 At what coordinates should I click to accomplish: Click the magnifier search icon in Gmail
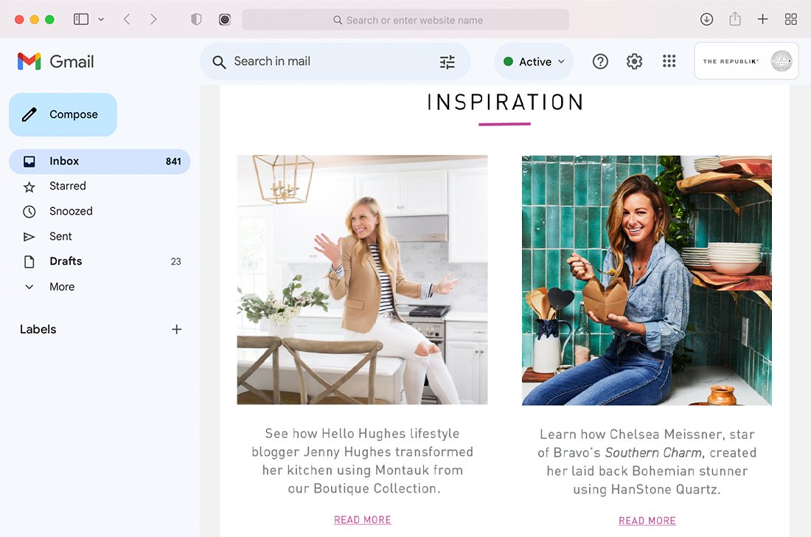pos(219,62)
